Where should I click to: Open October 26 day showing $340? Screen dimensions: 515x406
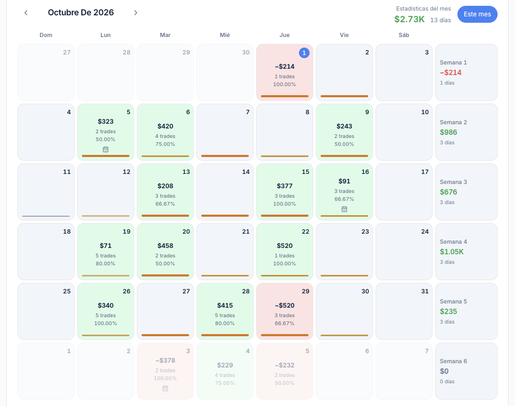(106, 311)
